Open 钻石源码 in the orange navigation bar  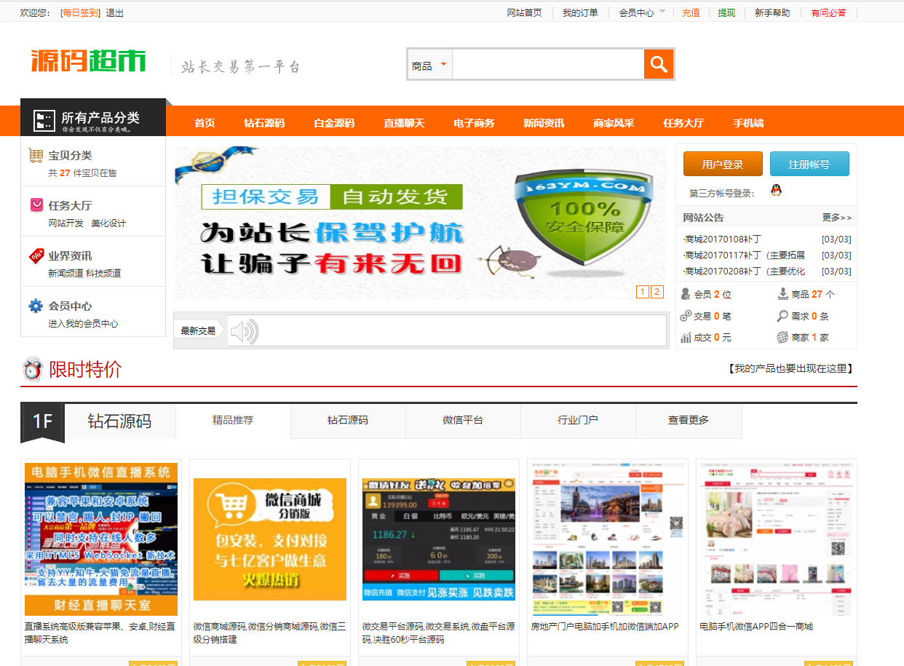[264, 123]
